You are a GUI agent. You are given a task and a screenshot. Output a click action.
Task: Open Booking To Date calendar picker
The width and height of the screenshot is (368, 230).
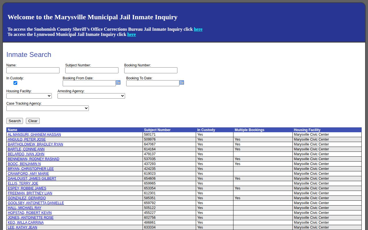[182, 83]
